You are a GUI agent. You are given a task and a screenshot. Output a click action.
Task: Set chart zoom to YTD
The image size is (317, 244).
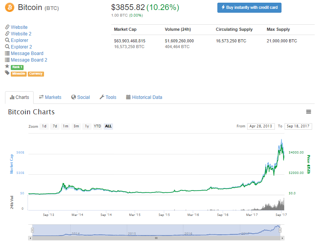[97, 126]
